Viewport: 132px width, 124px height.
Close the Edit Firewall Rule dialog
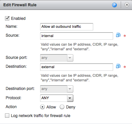(x=127, y=5)
